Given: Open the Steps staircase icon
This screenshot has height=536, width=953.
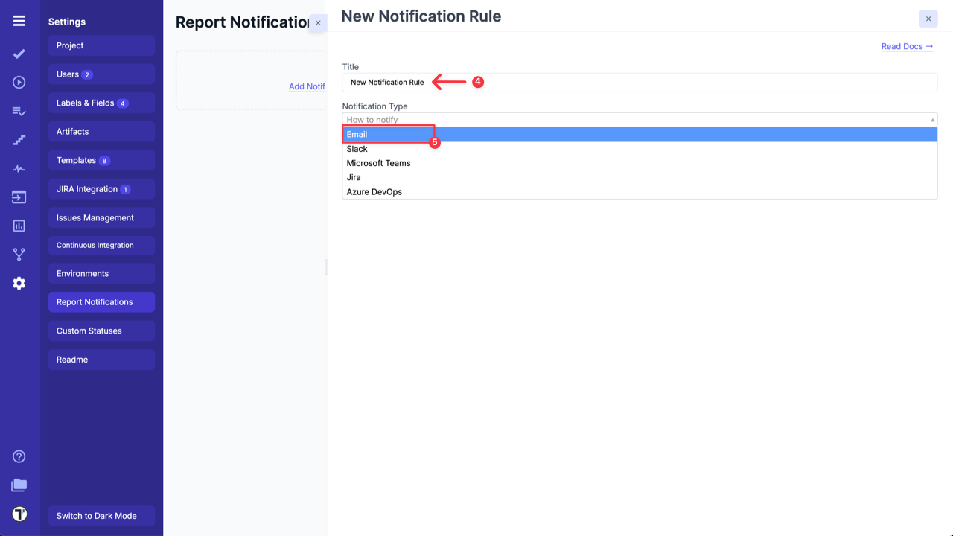Looking at the screenshot, I should point(19,139).
